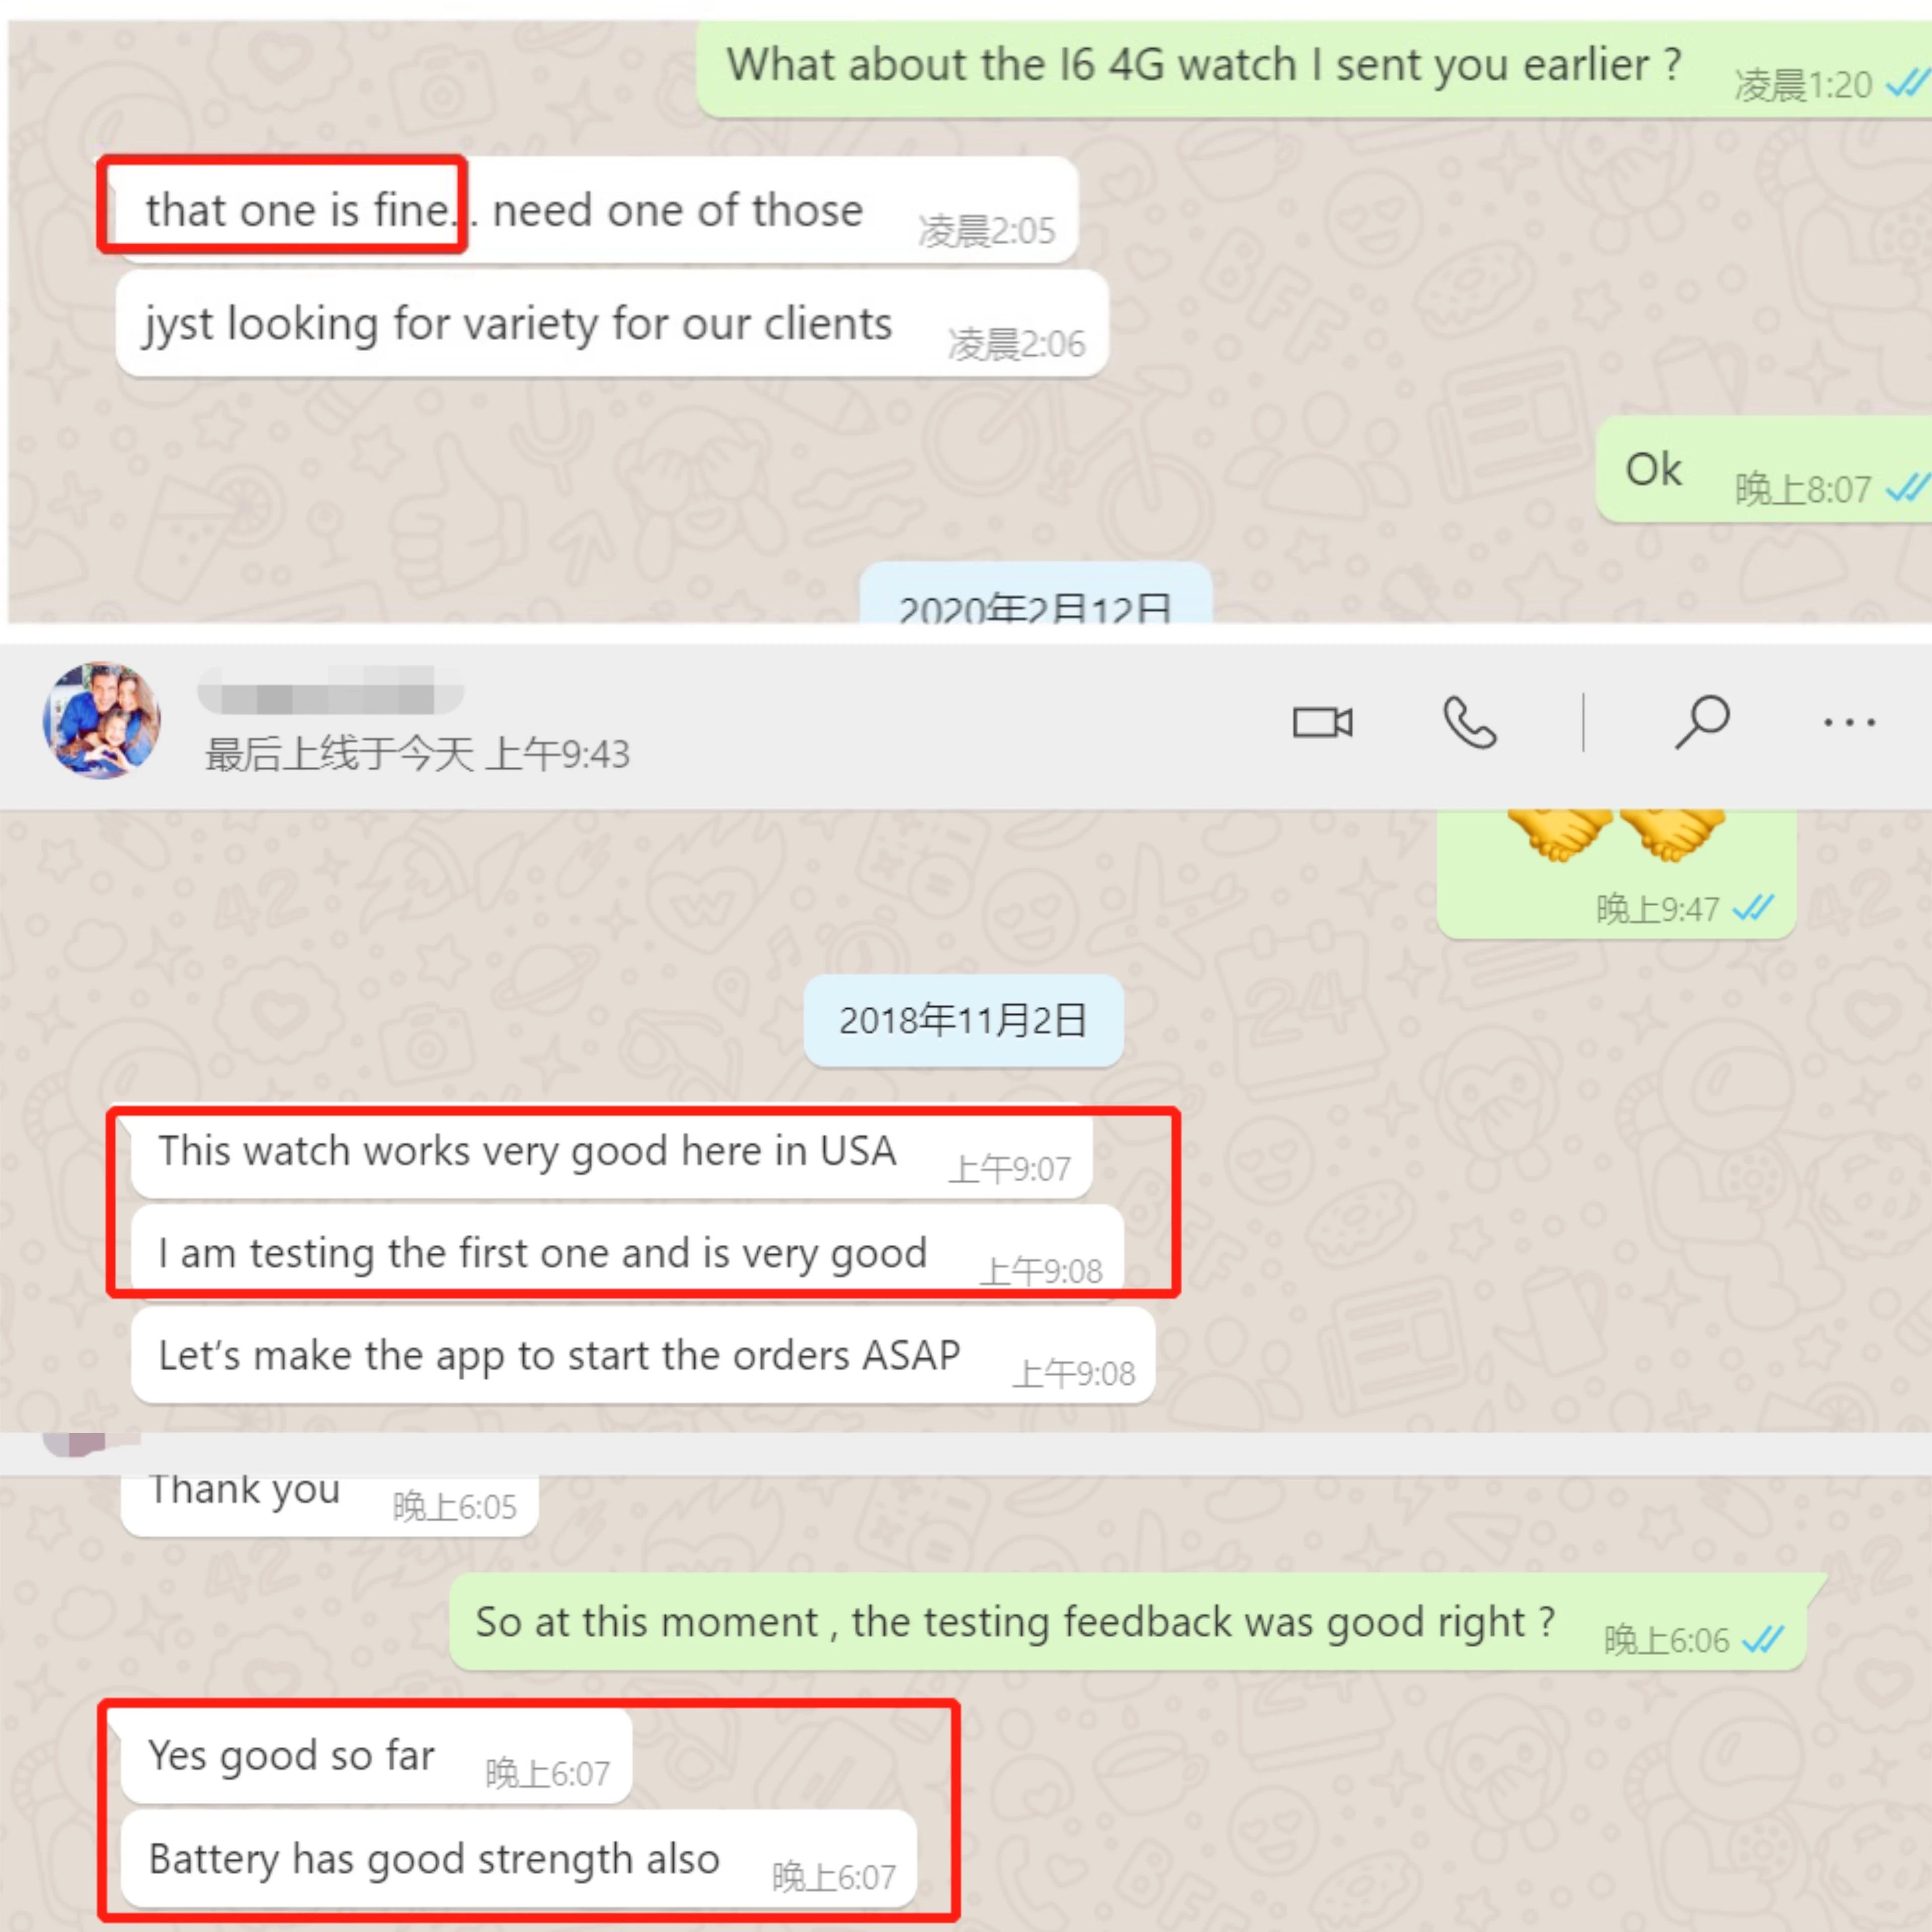This screenshot has width=1932, height=1932.
Task: Select the 2018年11月2日 date divider
Action: click(x=963, y=1020)
